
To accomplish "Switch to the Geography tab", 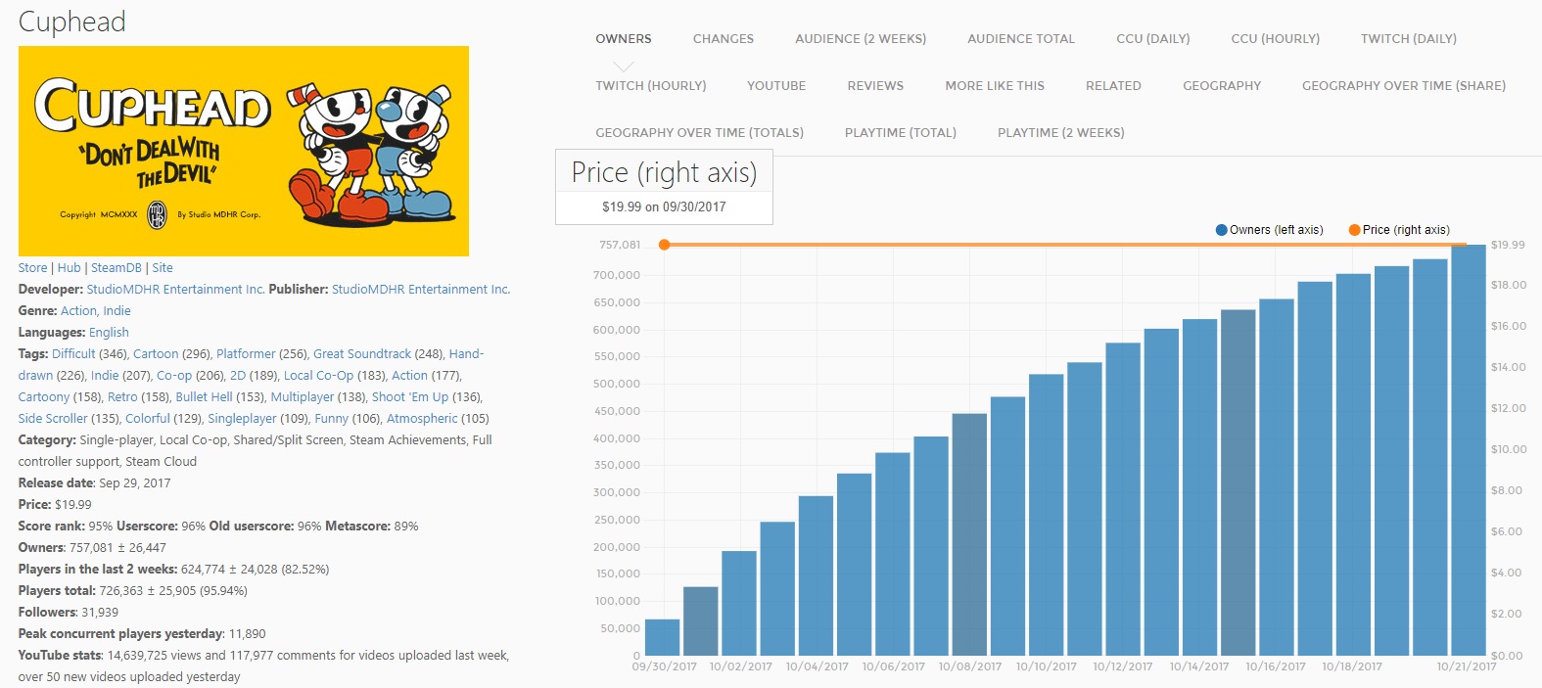I will point(1222,86).
